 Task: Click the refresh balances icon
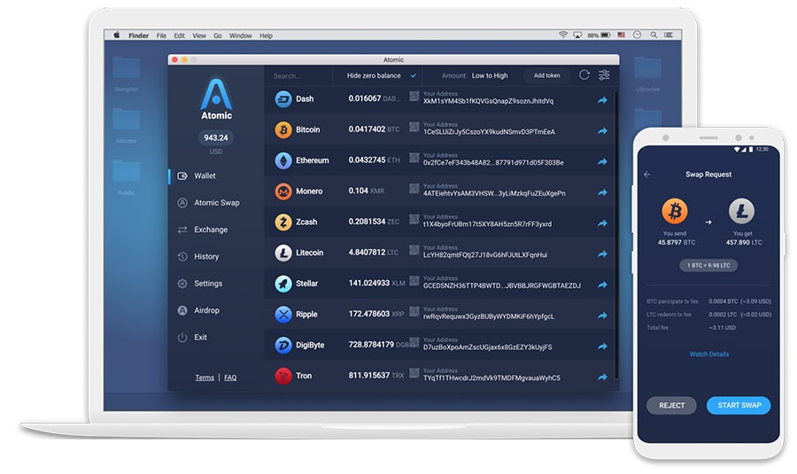[x=584, y=75]
